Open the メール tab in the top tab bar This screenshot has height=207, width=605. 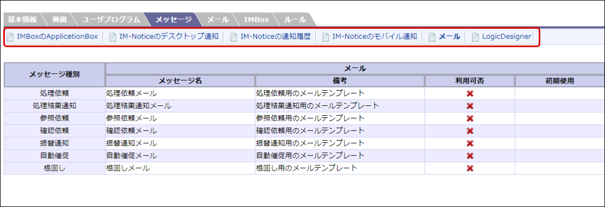click(217, 19)
